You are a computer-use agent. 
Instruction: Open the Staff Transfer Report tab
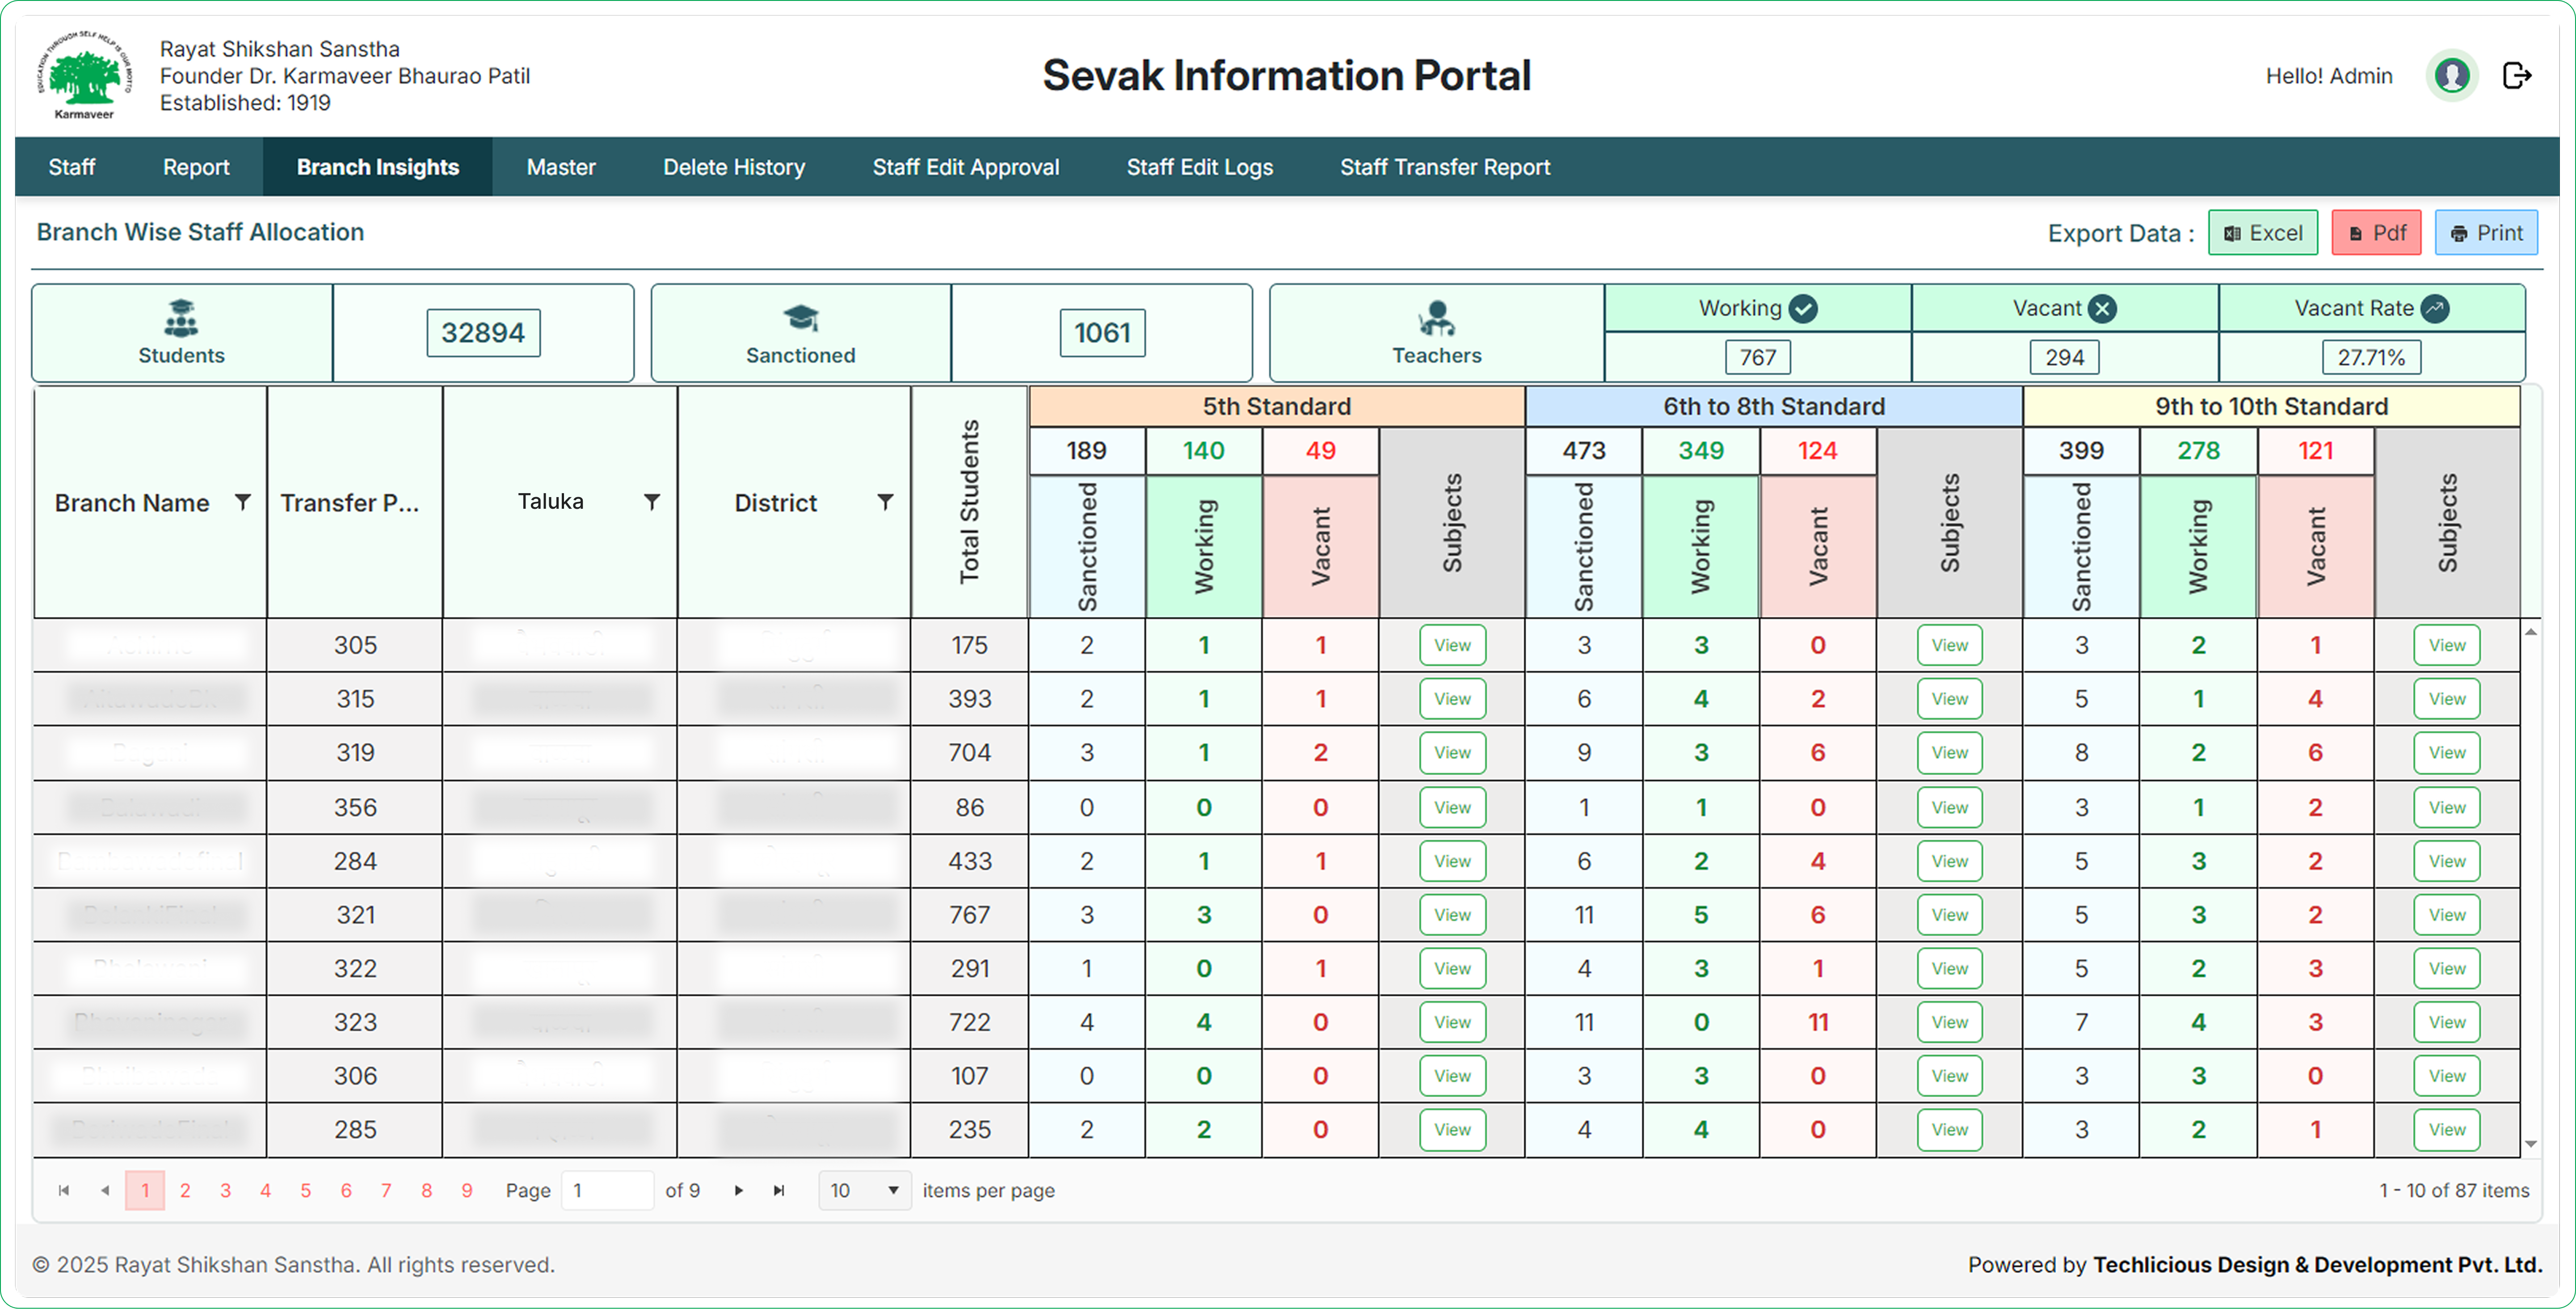(1444, 167)
